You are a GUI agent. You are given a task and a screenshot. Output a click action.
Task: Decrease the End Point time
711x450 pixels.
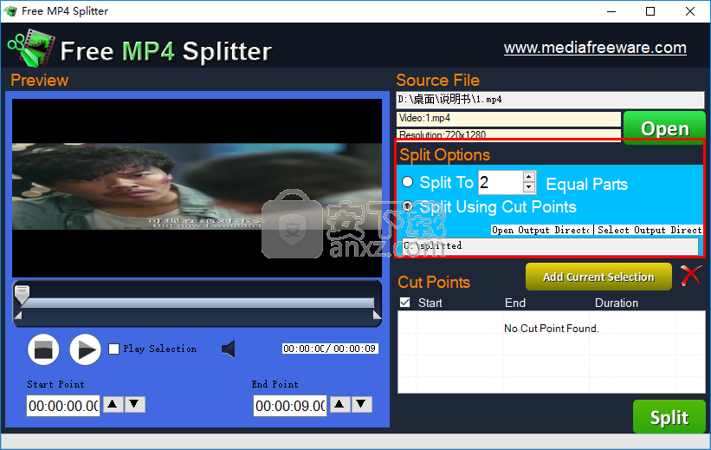361,404
